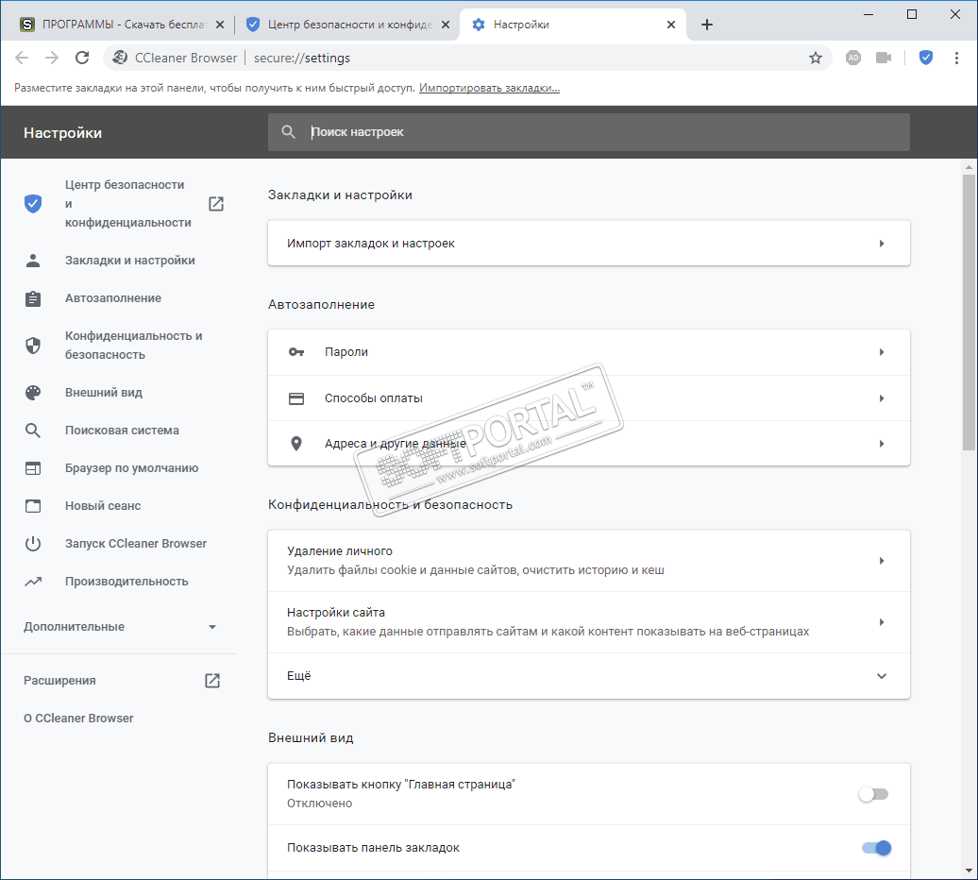The height and width of the screenshot is (880, 978).
Task: Select Новый сеанс in sidebar
Action: 103,506
